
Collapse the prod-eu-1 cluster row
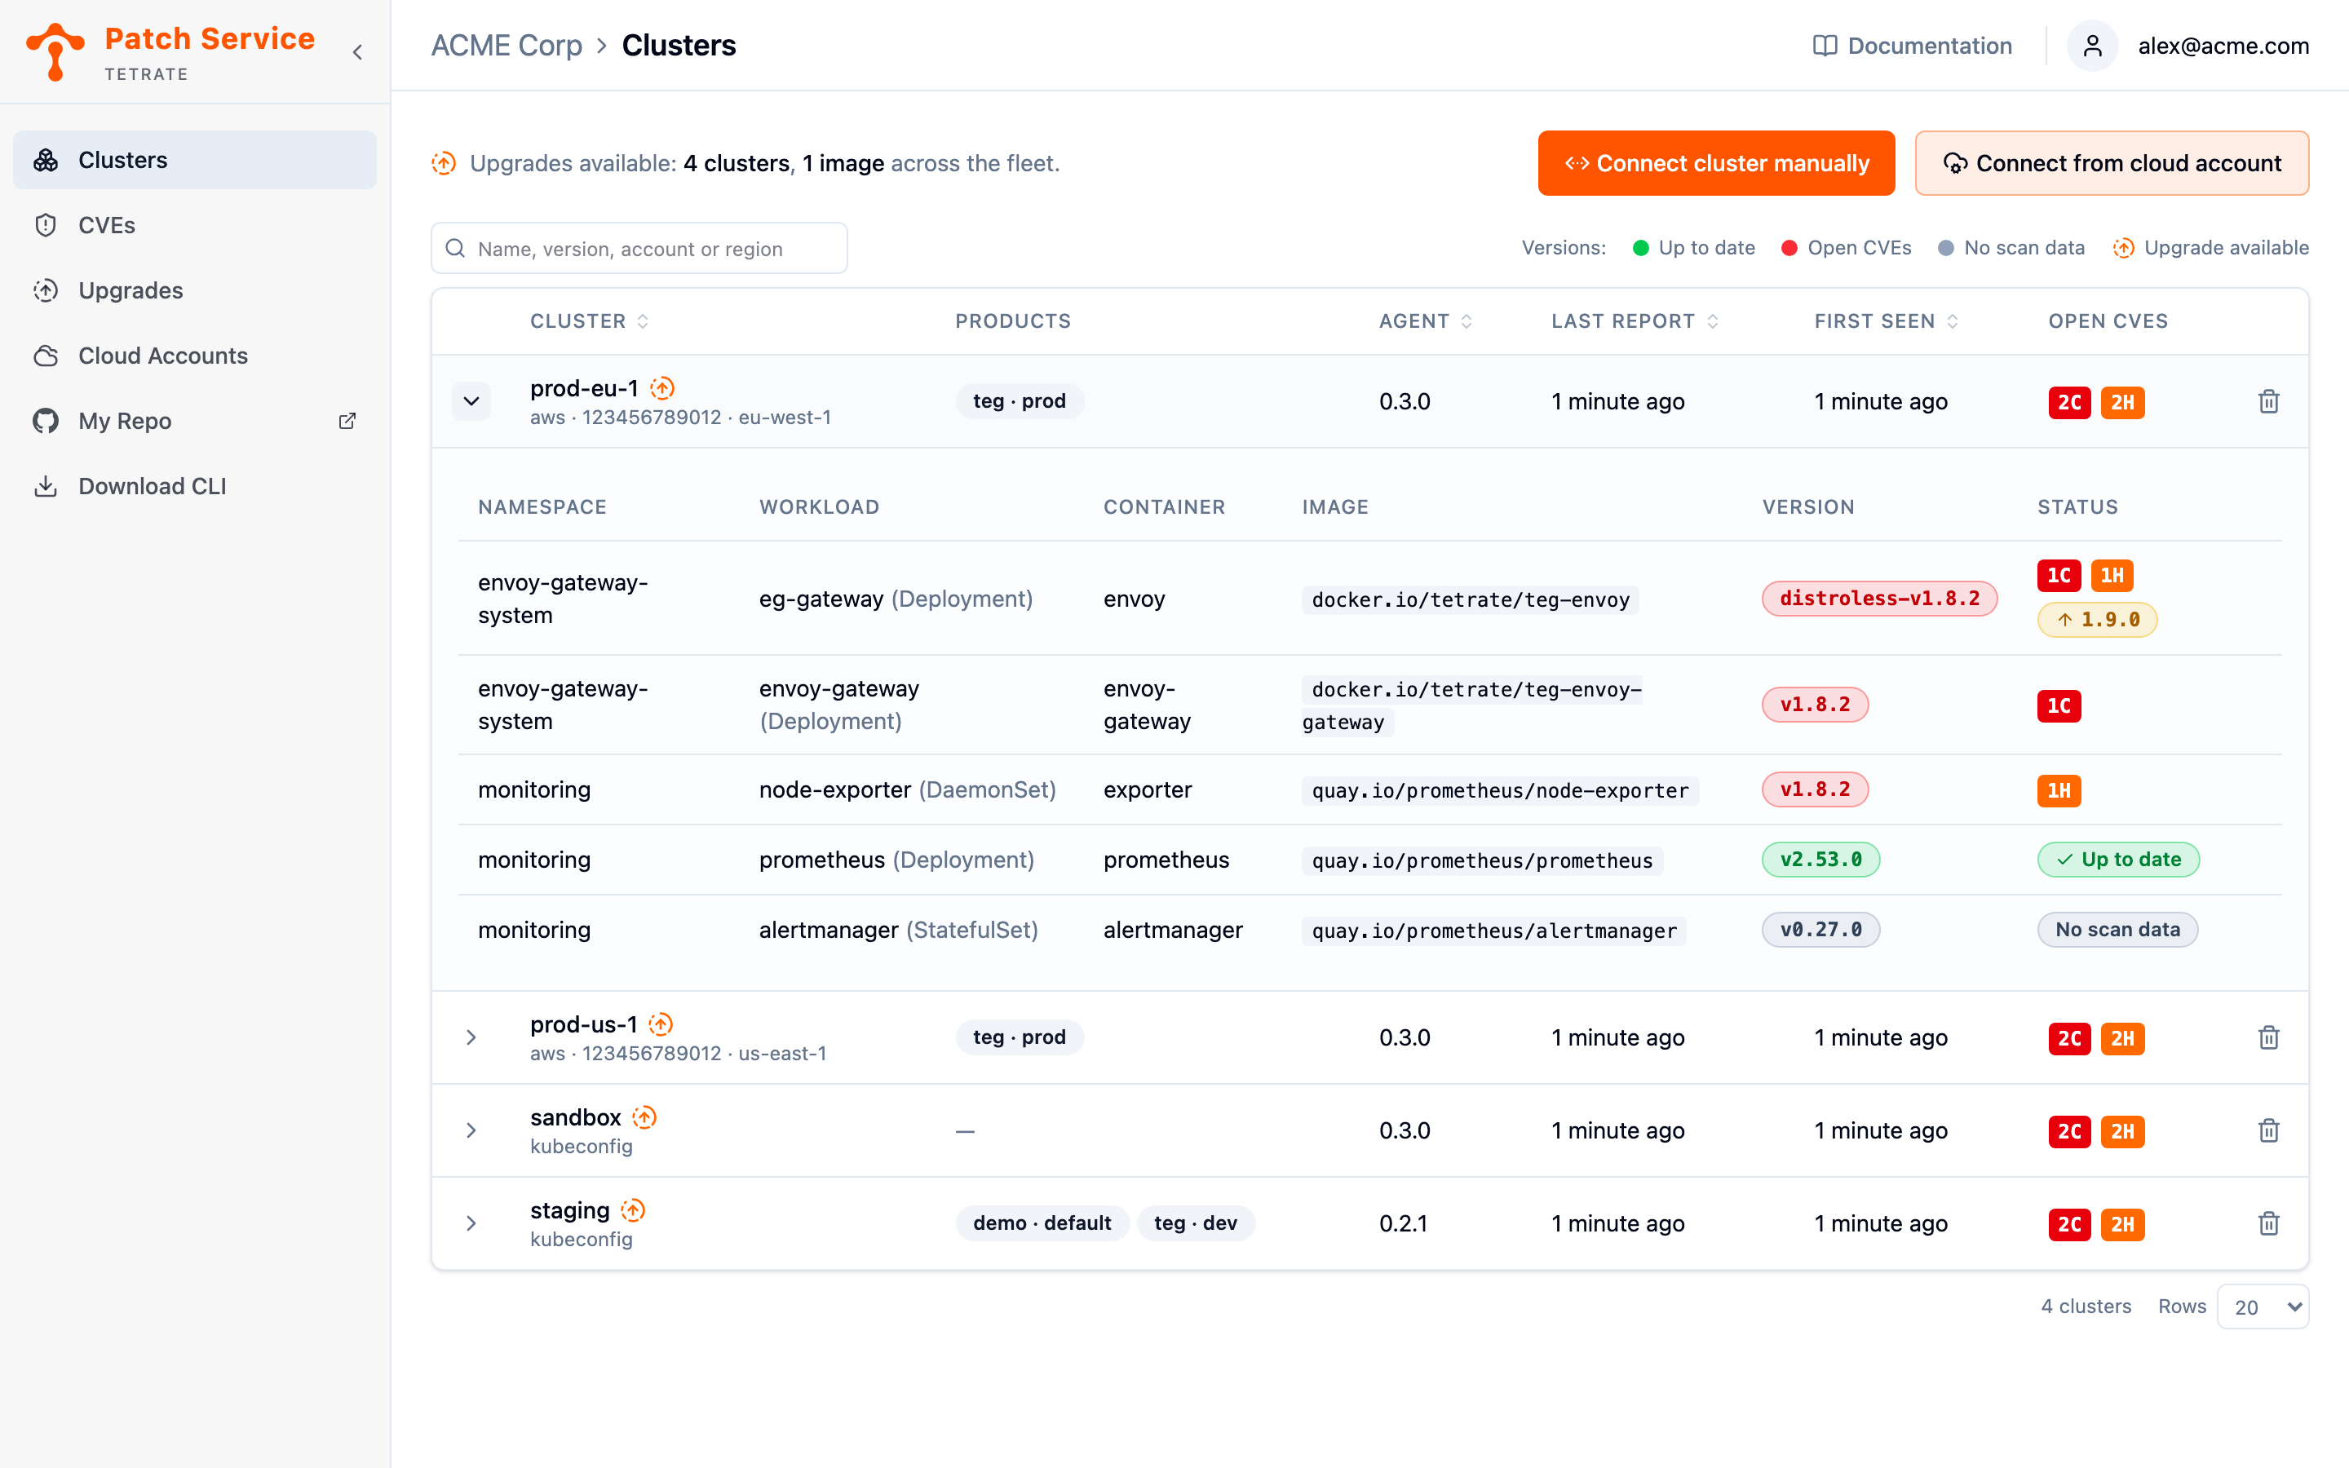(x=471, y=401)
